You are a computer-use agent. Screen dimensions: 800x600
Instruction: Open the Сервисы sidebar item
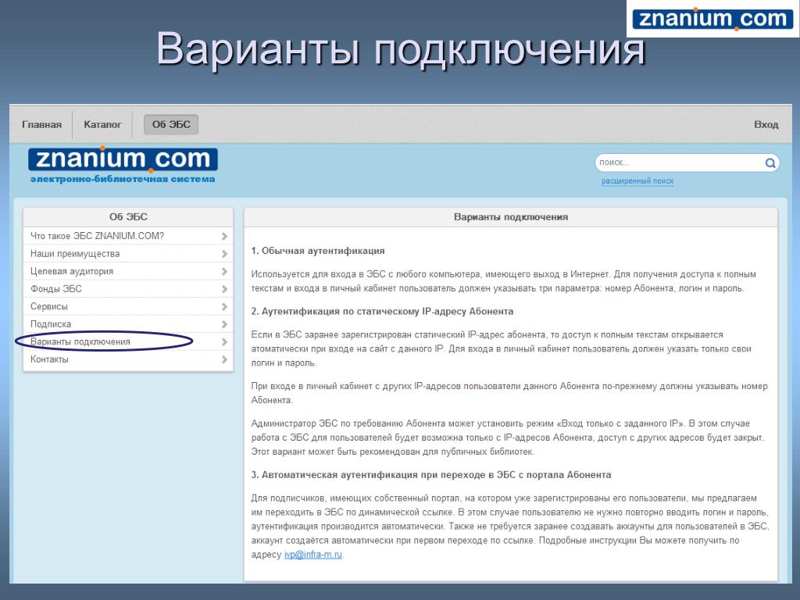pyautogui.click(x=128, y=306)
